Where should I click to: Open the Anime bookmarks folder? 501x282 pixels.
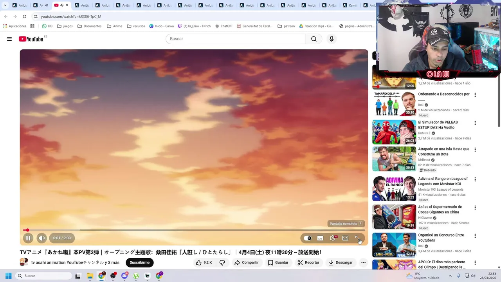(114, 26)
